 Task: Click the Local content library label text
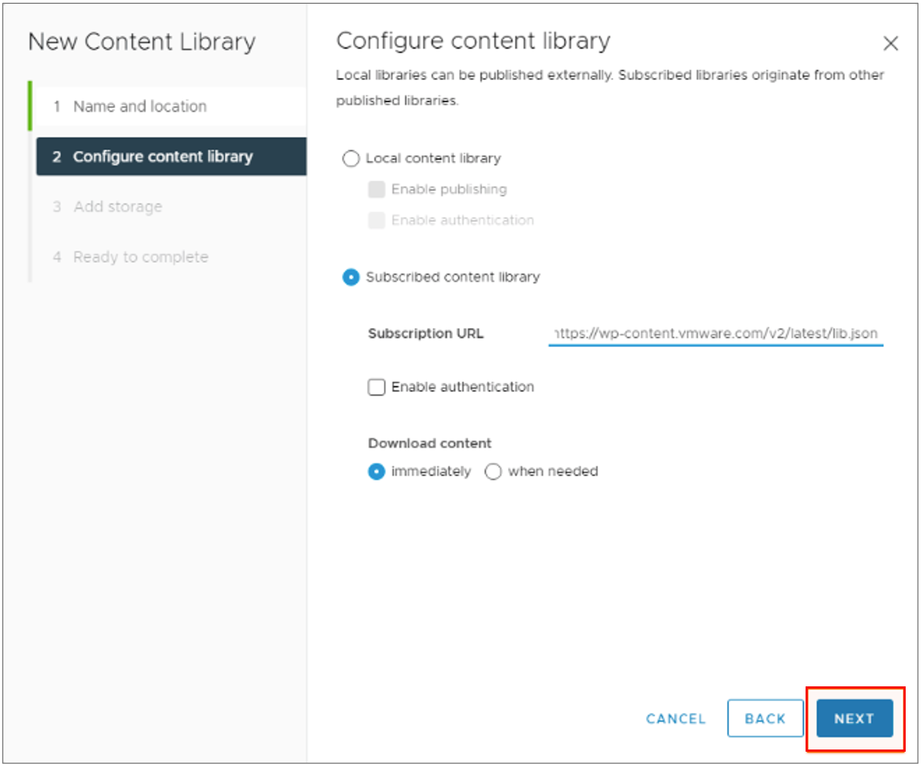tap(433, 158)
